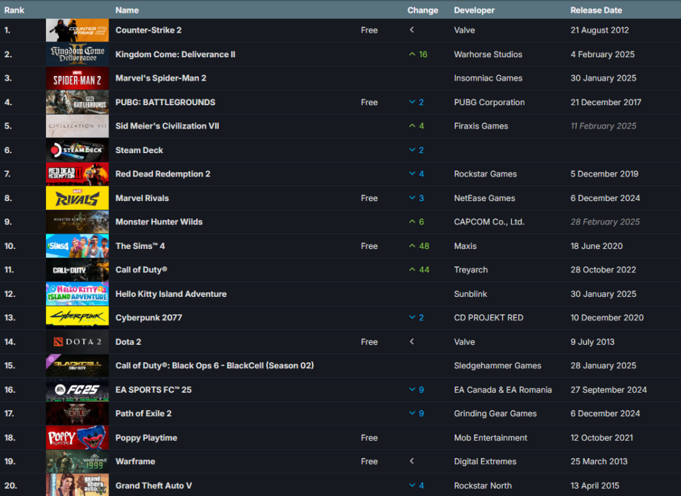Select the Poppy Playtime game image
The height and width of the screenshot is (496, 681).
click(x=77, y=437)
